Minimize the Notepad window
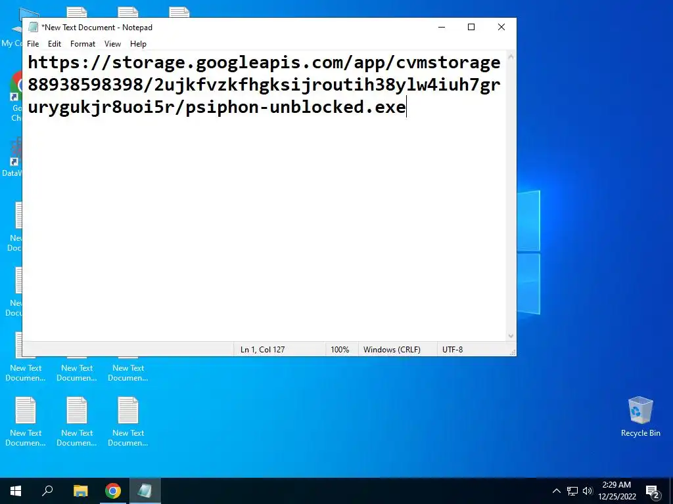The width and height of the screenshot is (673, 504). click(442, 27)
